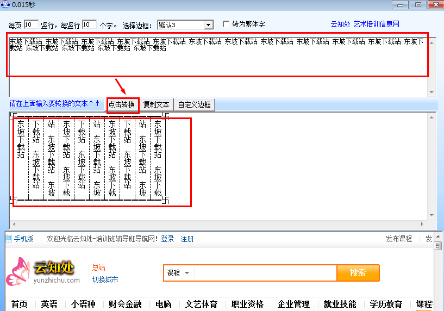Viewport: 444px width, 311px height.
Task: Open the 手机版 mobile version link
Action: (24, 239)
